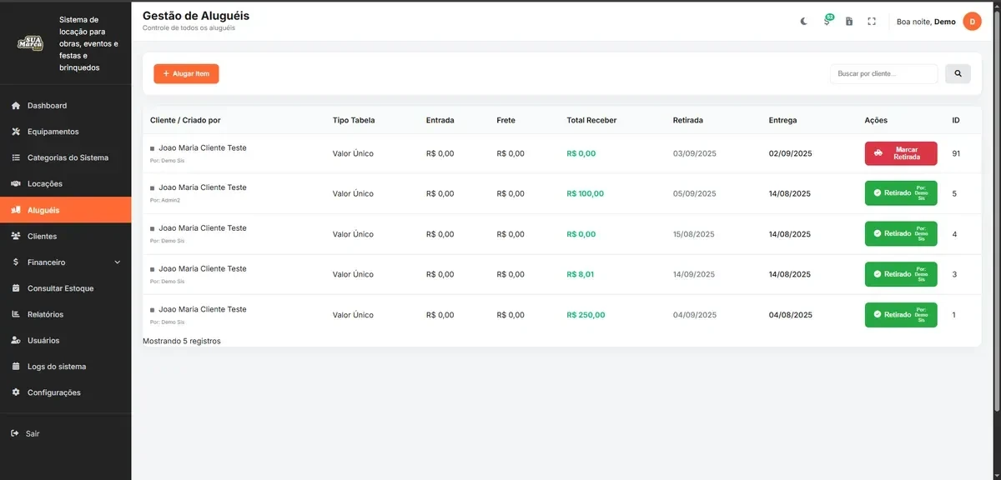Click the Retirado button for ID 3
This screenshot has width=1001, height=480.
pyautogui.click(x=901, y=274)
